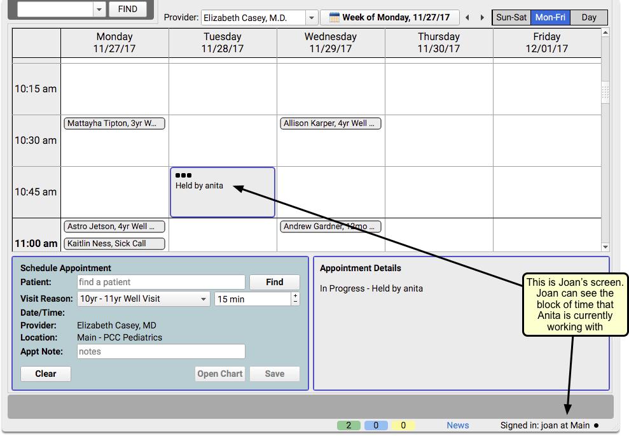Screen dimensions: 629x436
Task: Open Astro Jetson appointment
Action: tap(114, 227)
